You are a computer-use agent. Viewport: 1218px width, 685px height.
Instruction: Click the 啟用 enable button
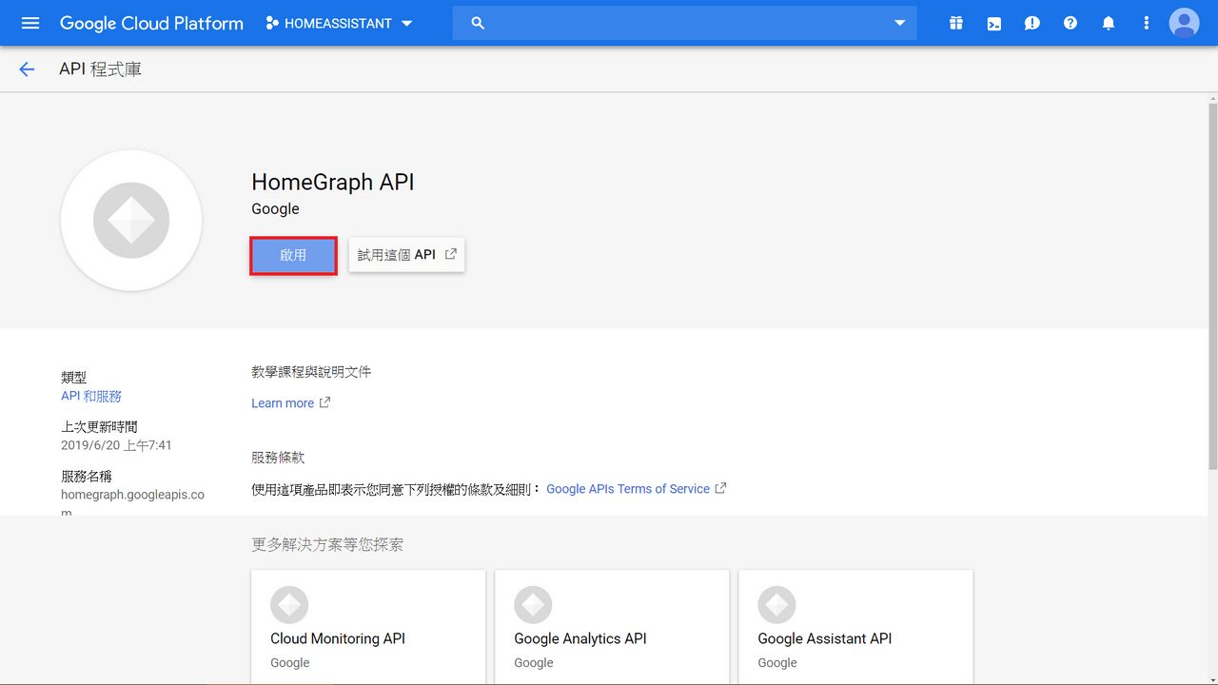(x=293, y=255)
